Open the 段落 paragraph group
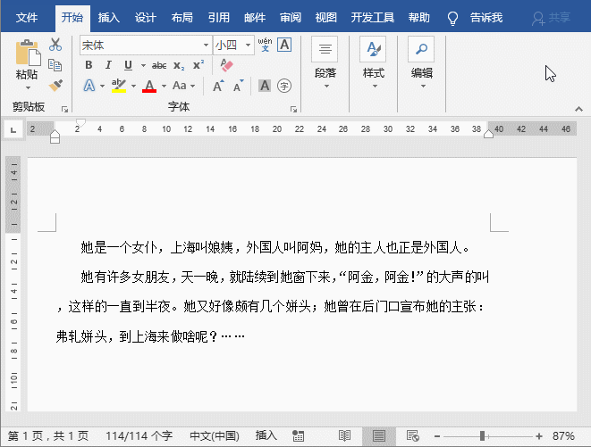591x447 pixels. click(325, 62)
